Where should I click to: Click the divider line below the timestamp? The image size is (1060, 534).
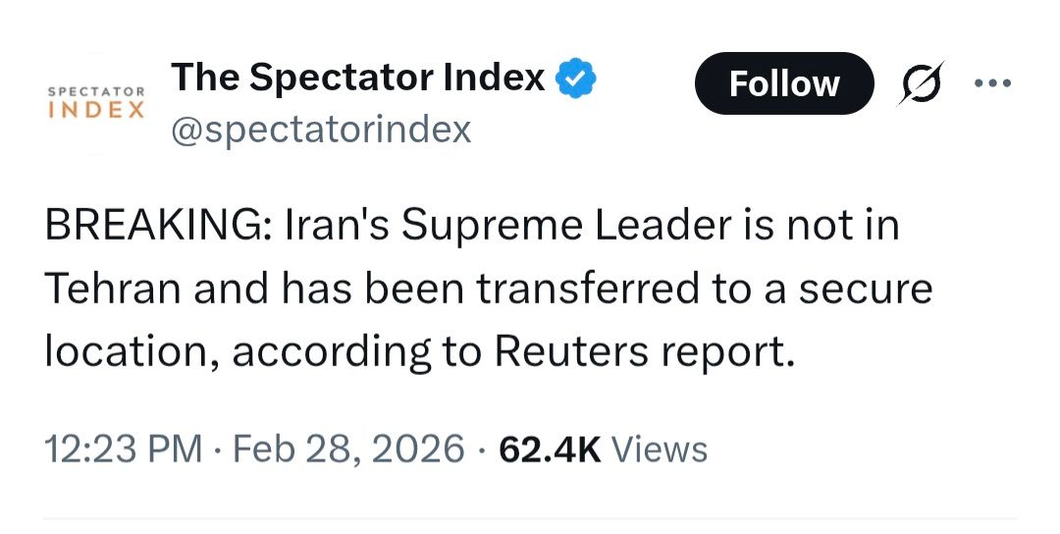click(x=530, y=517)
